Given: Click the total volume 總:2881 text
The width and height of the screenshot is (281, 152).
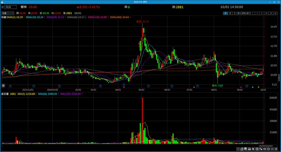Looking at the screenshot, I should coord(178,7).
